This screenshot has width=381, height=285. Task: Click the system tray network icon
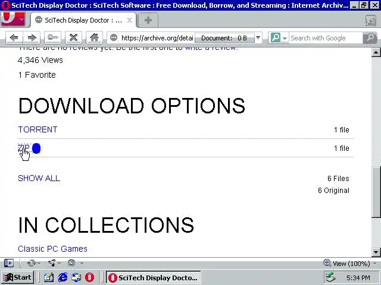(x=331, y=278)
